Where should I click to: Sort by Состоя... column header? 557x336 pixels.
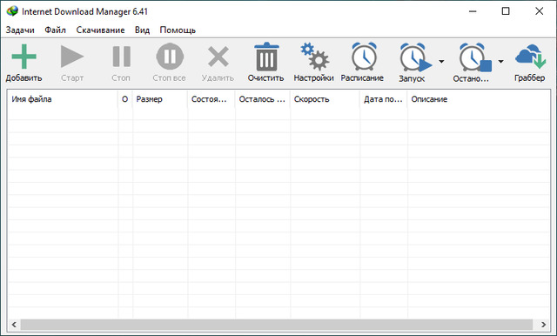tap(211, 99)
